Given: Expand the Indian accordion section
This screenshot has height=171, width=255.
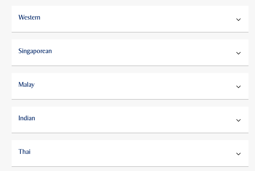Looking at the screenshot, I should (130, 120).
